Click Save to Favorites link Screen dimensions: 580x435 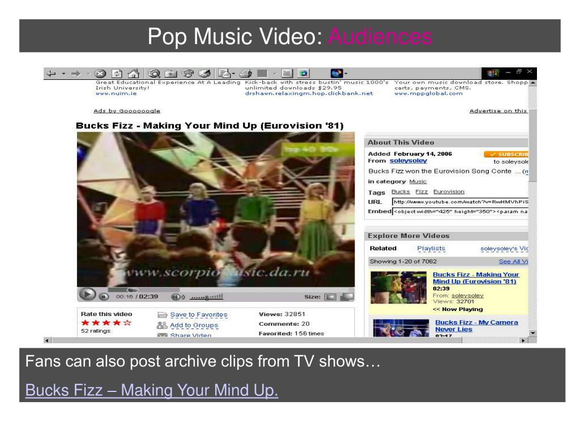[x=199, y=315]
